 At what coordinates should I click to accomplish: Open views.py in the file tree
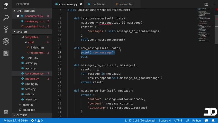(32, 99)
